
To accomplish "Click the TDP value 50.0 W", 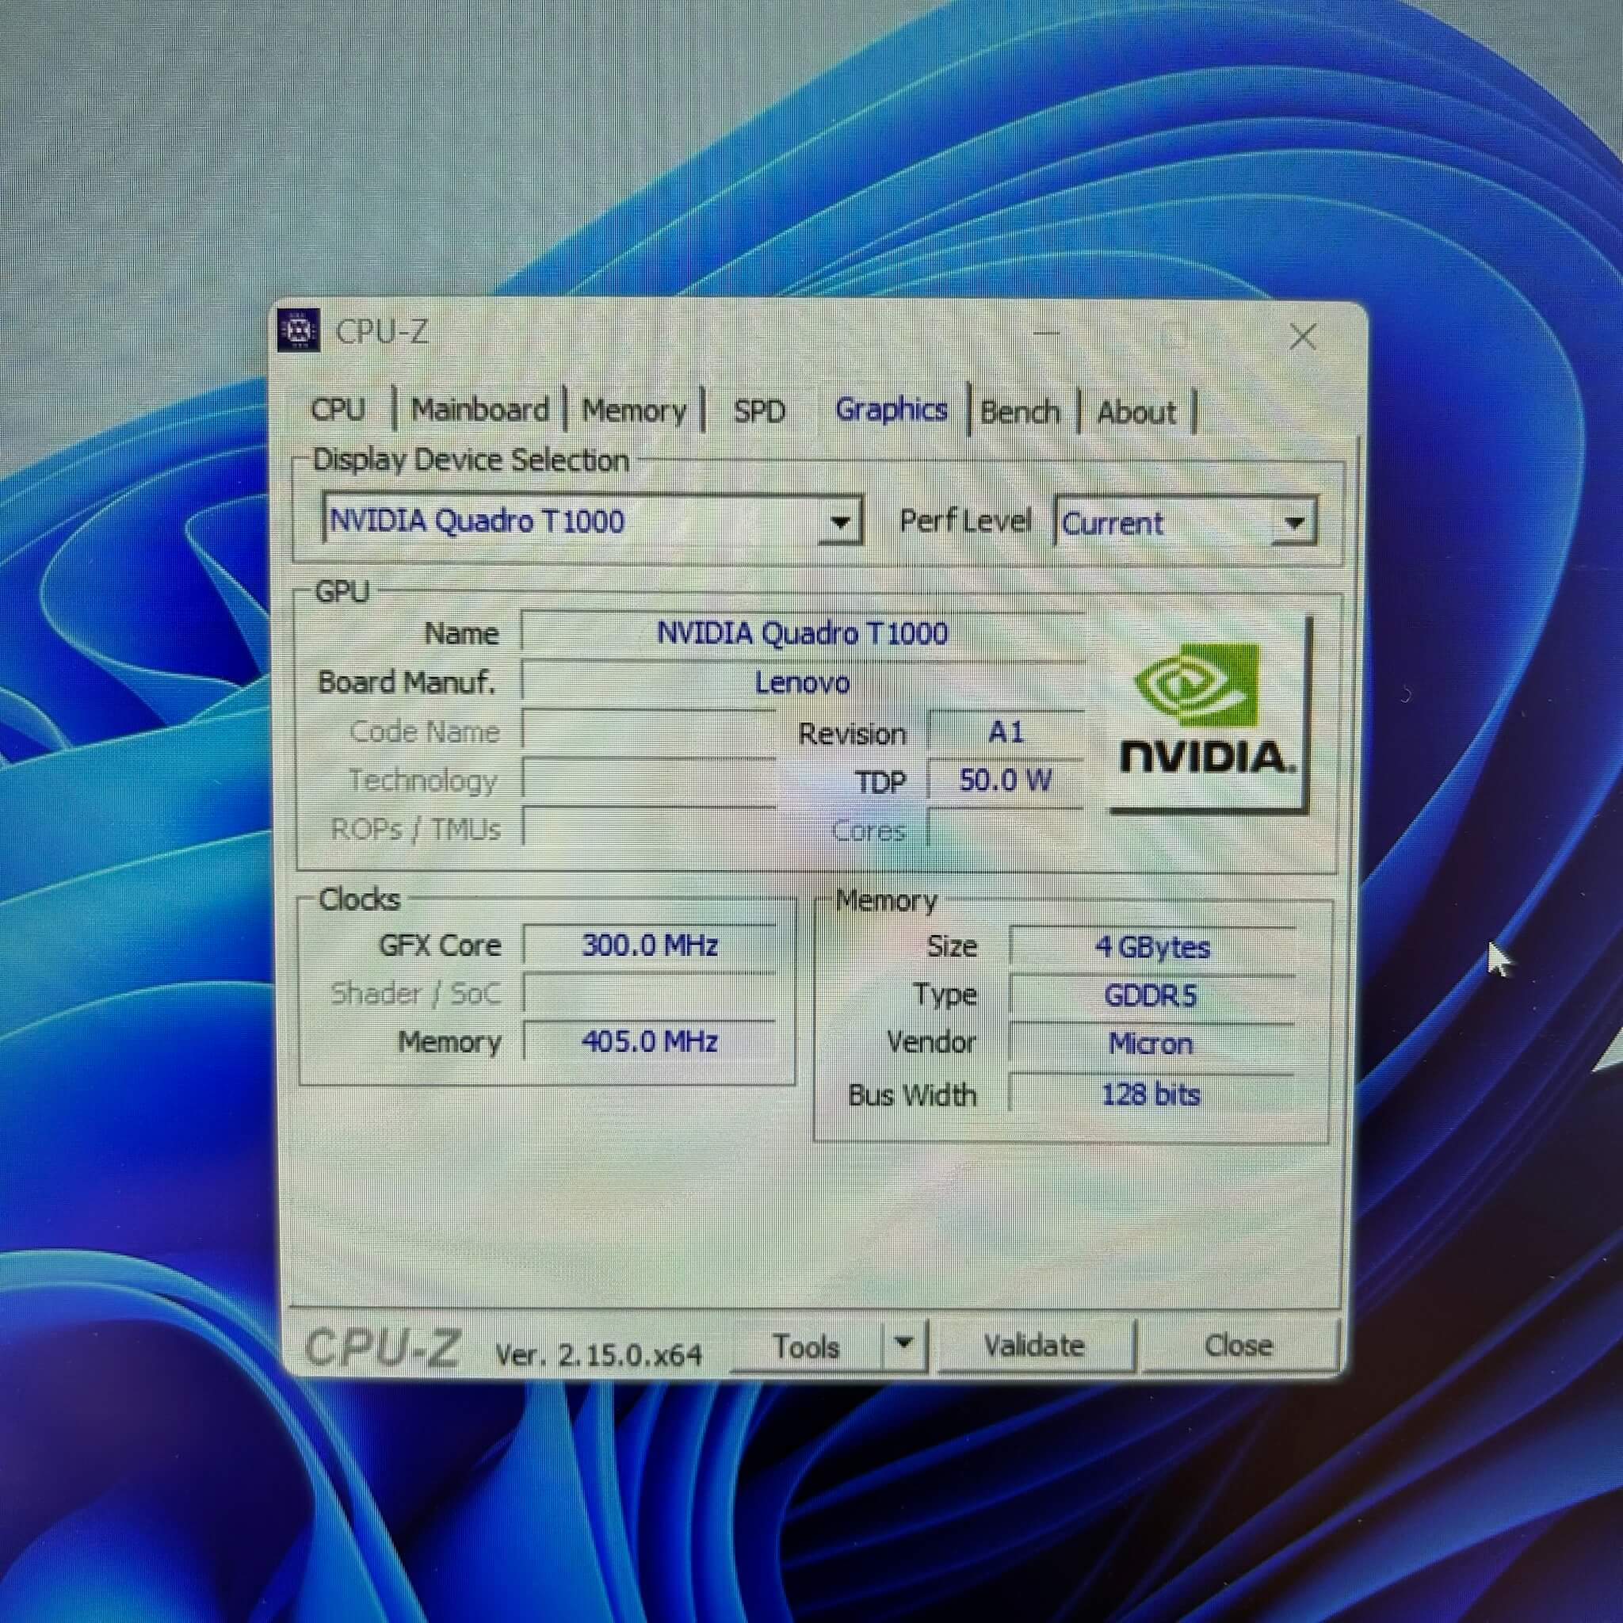I will pyautogui.click(x=1006, y=781).
